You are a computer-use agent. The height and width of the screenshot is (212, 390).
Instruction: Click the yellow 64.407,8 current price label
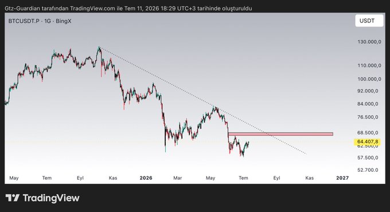(x=368, y=142)
